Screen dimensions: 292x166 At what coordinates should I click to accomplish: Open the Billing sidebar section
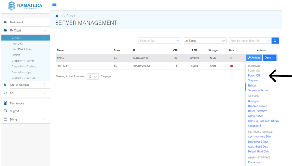(x=13, y=119)
